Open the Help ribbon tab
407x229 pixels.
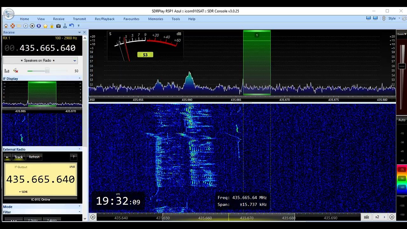click(x=192, y=19)
